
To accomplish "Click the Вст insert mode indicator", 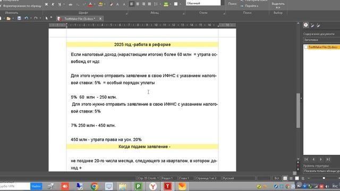I will (277, 178).
